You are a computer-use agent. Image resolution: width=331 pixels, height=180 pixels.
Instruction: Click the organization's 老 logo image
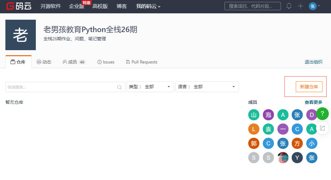coord(21,35)
